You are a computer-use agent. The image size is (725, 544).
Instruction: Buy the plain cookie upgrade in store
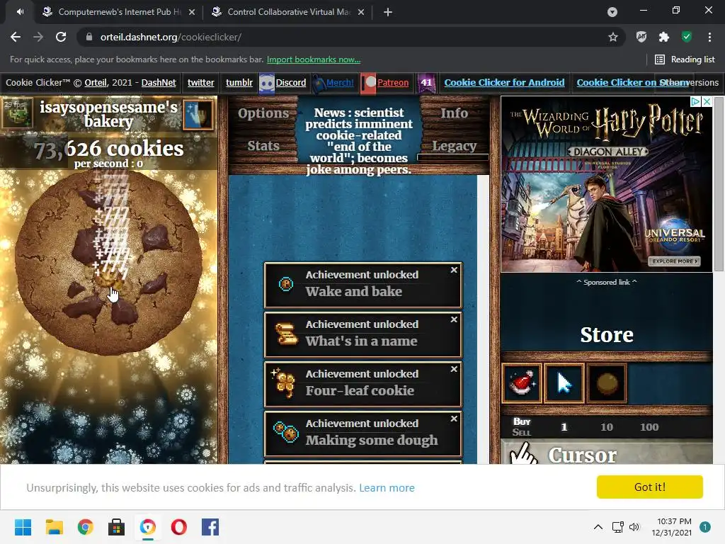607,383
